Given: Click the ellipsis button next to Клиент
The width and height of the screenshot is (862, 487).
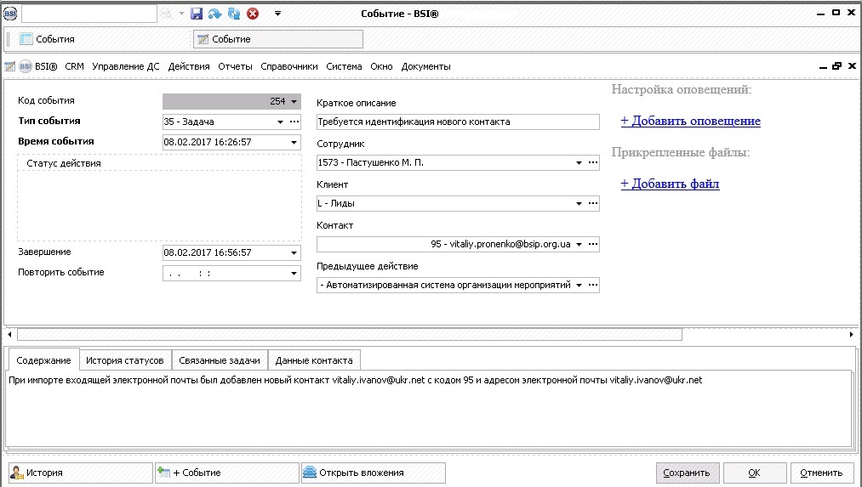Looking at the screenshot, I should point(593,203).
